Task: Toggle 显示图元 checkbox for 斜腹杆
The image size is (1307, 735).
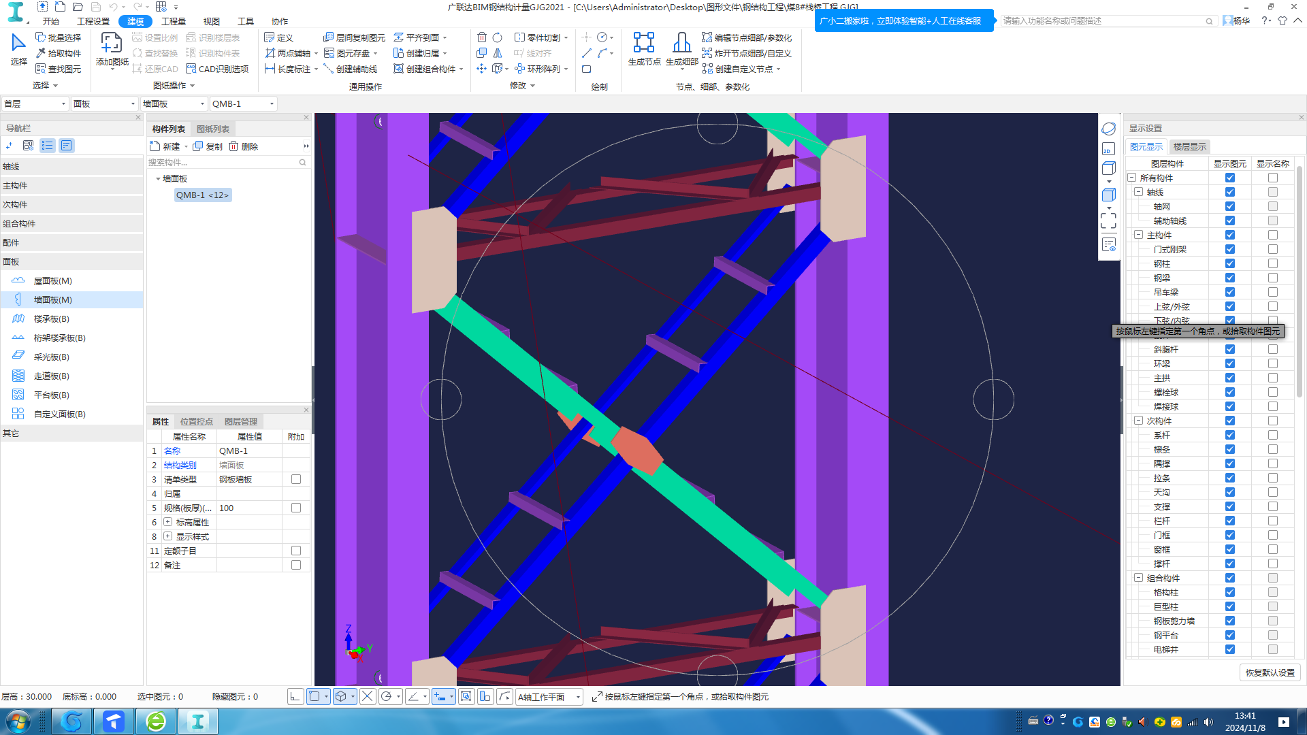Action: click(x=1229, y=349)
